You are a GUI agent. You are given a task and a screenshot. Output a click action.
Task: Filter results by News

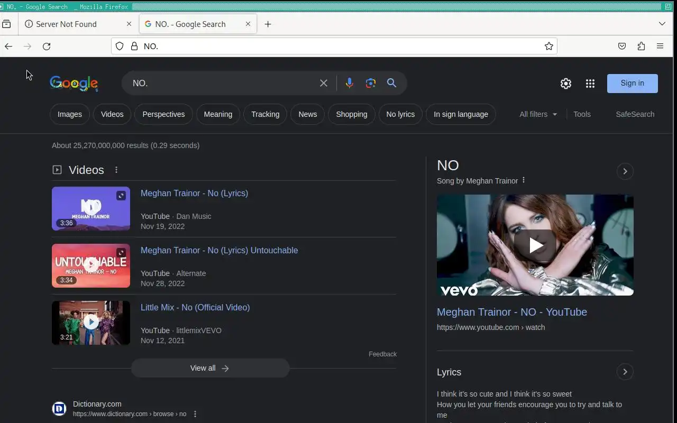coord(307,114)
